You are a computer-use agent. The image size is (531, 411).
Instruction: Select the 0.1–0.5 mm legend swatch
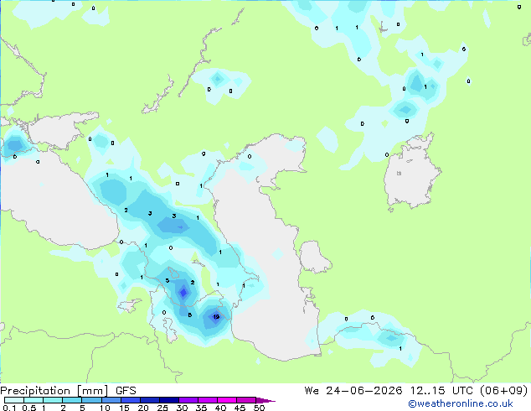pos(14,400)
